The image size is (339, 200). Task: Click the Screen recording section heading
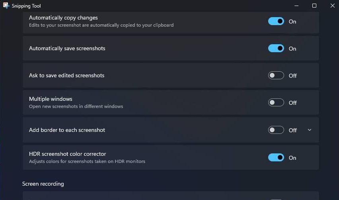coord(43,184)
